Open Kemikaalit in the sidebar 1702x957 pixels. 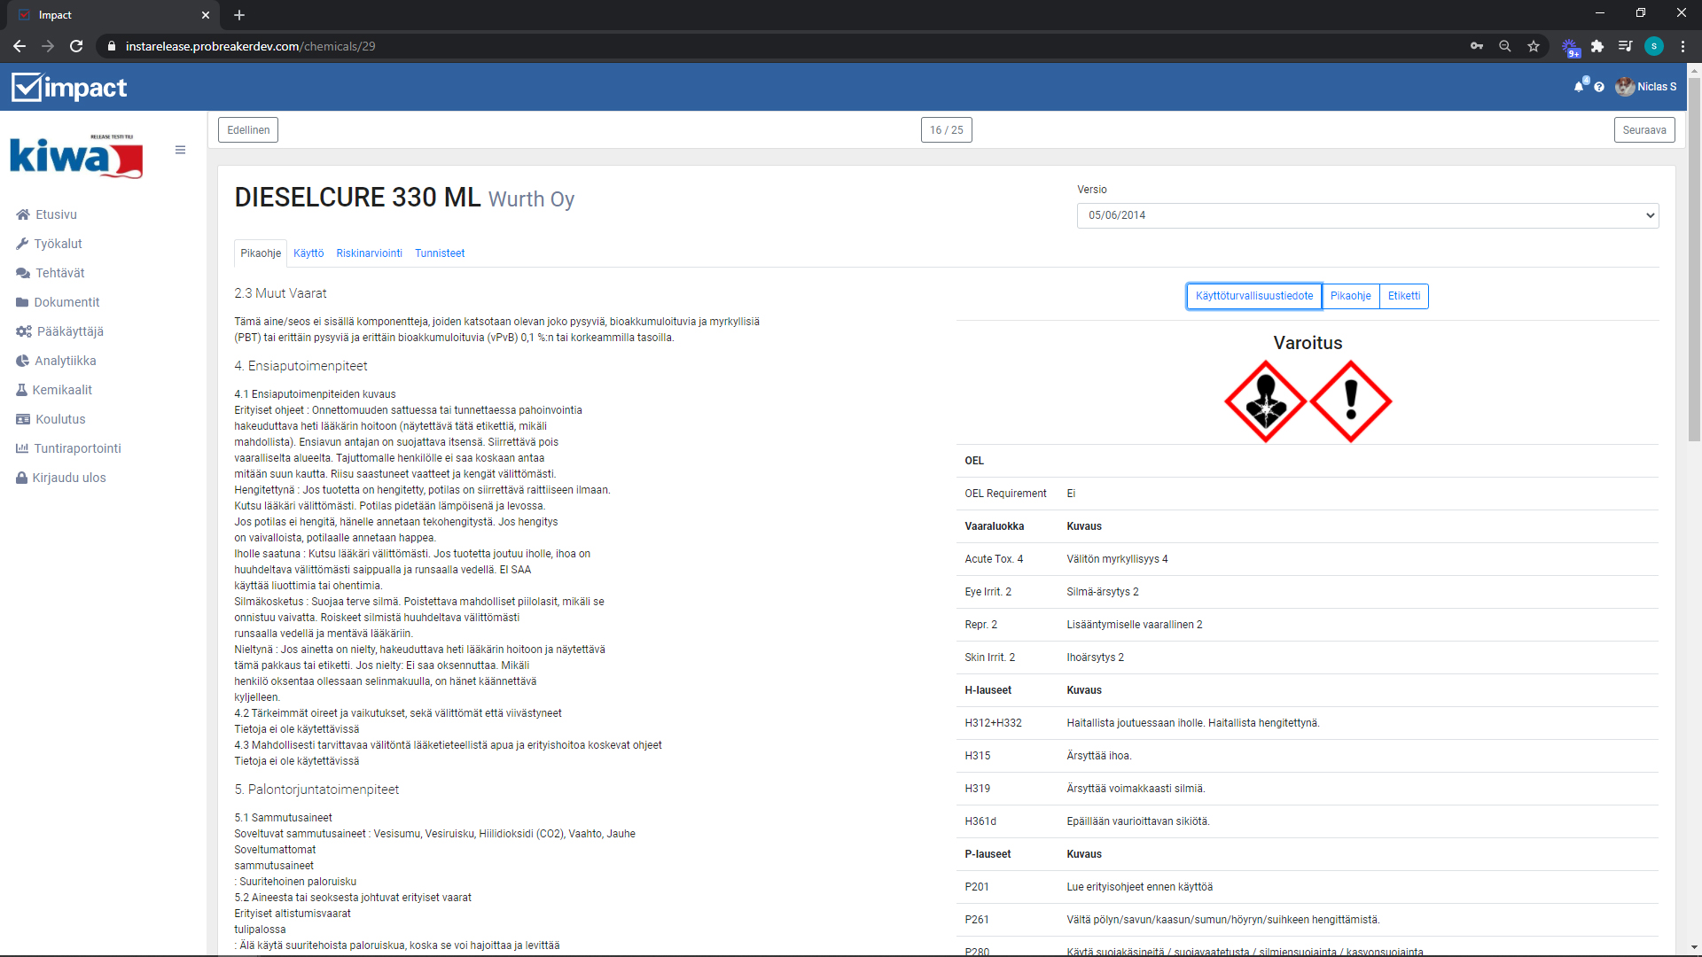pyautogui.click(x=62, y=390)
